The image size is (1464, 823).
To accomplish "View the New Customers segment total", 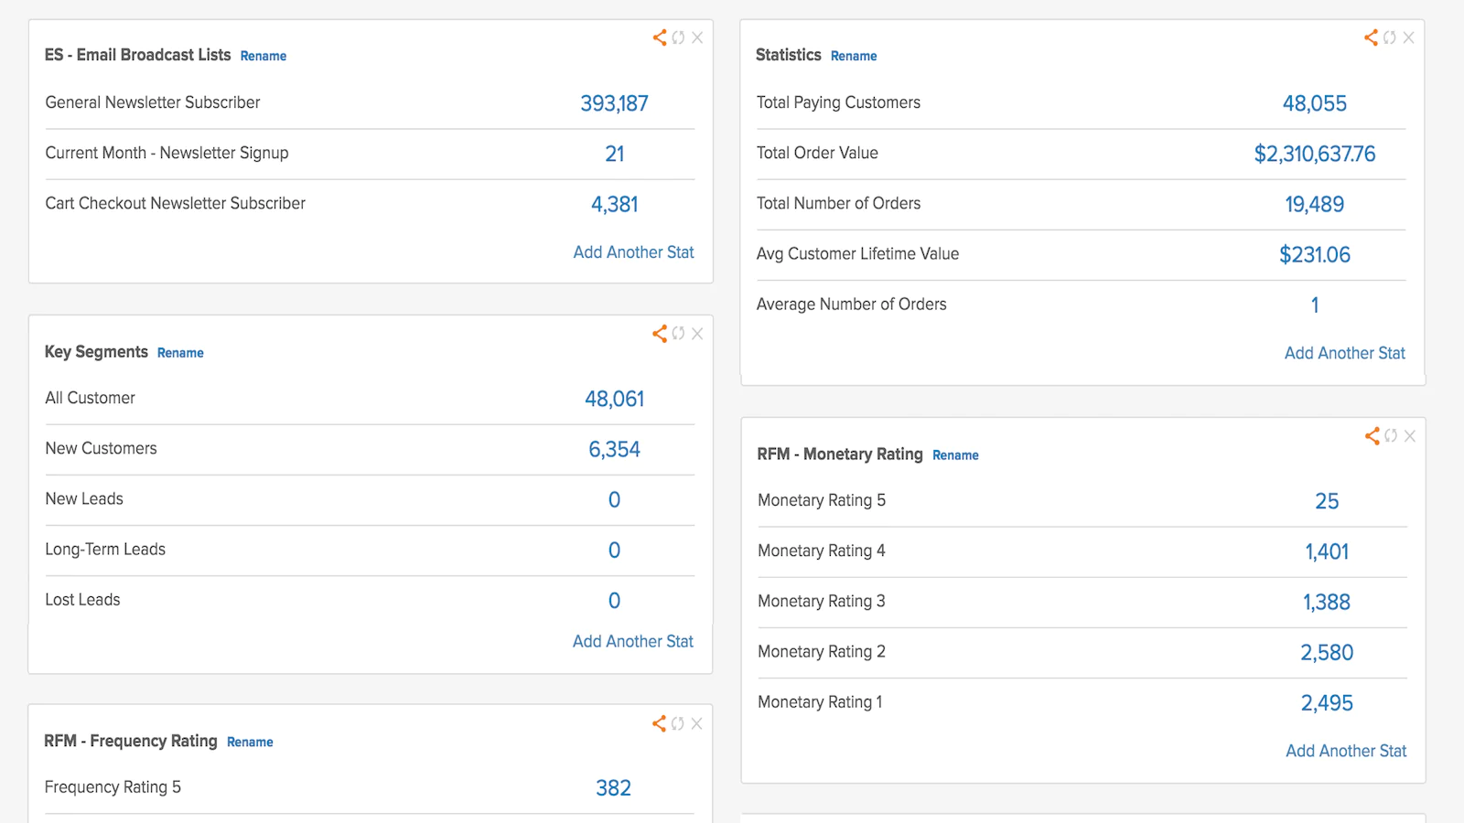I will [x=614, y=449].
